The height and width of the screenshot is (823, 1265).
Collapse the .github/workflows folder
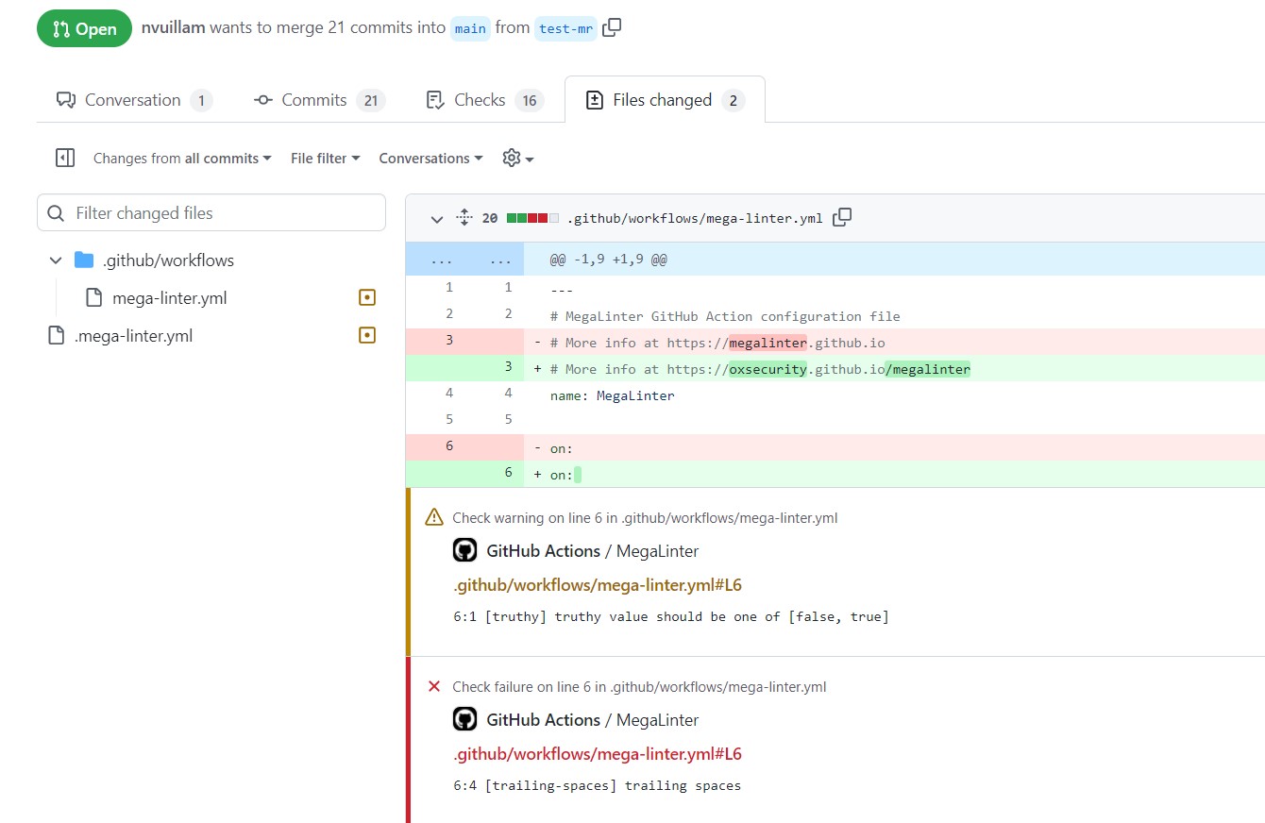(x=56, y=260)
